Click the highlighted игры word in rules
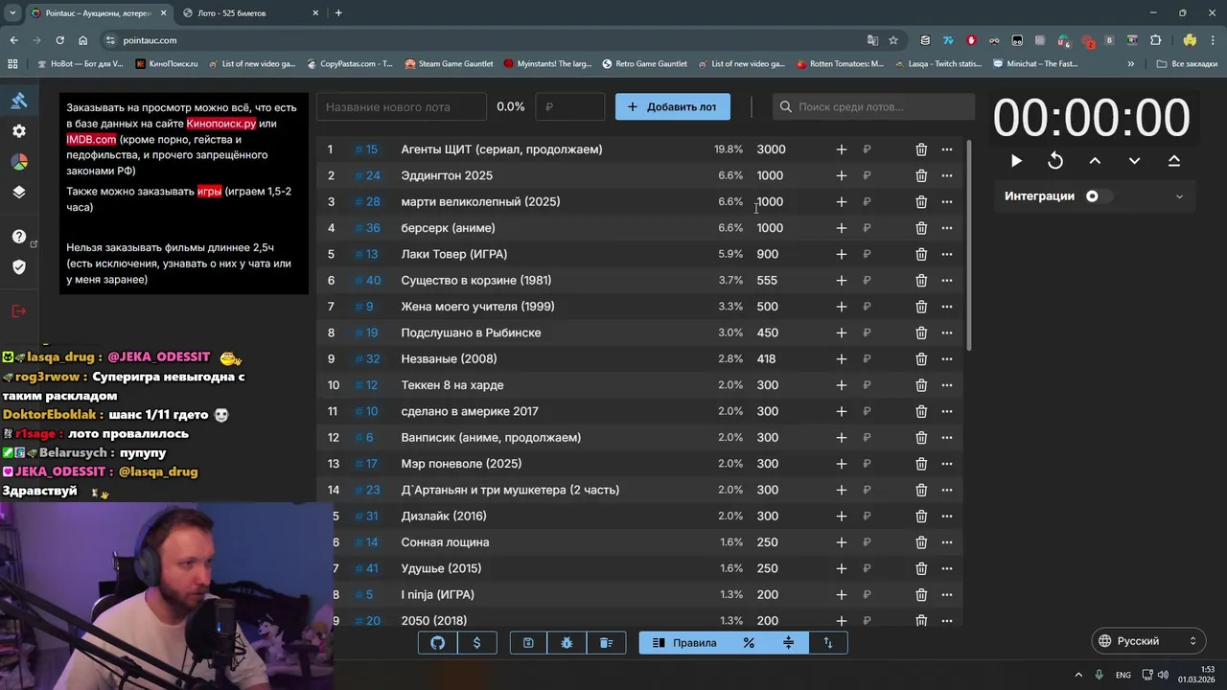Viewport: 1227px width, 690px height. (209, 192)
